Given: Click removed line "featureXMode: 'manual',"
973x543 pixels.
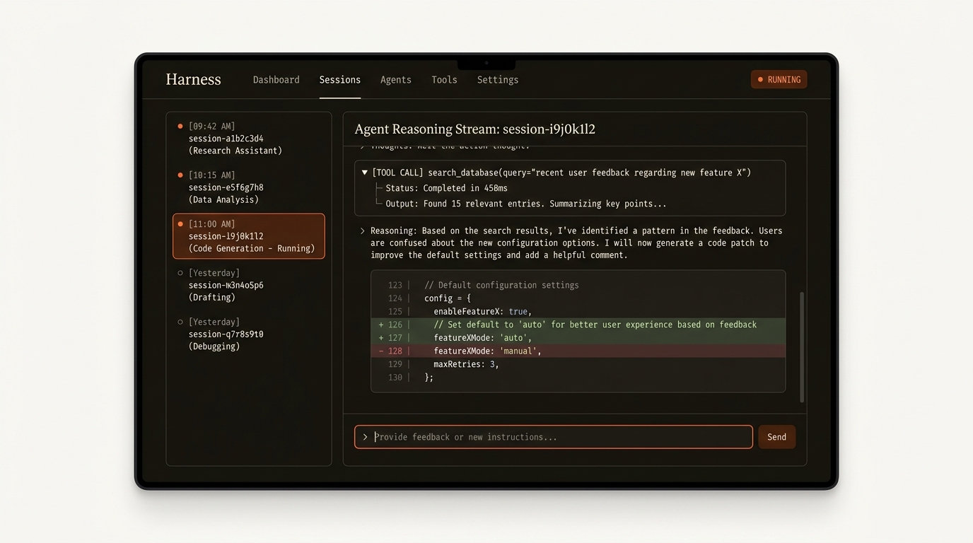Looking at the screenshot, I should (487, 351).
